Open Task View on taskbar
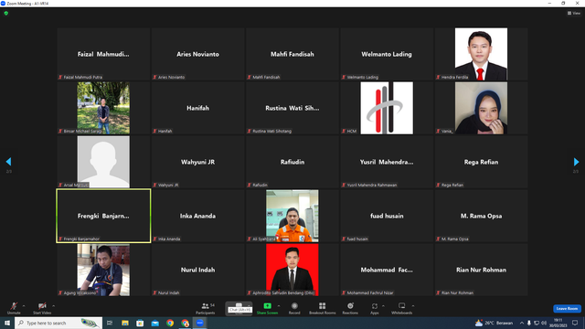The width and height of the screenshot is (585, 329). pos(110,323)
